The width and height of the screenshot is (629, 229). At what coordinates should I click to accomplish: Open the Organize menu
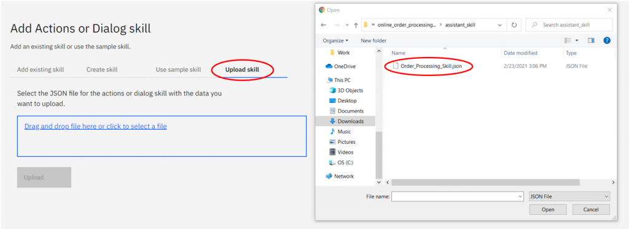click(x=335, y=40)
